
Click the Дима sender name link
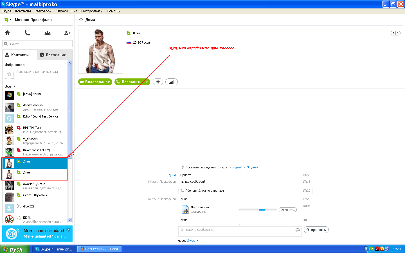coord(172,175)
